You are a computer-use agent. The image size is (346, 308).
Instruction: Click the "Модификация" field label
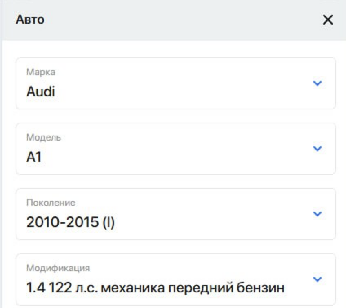(58, 268)
